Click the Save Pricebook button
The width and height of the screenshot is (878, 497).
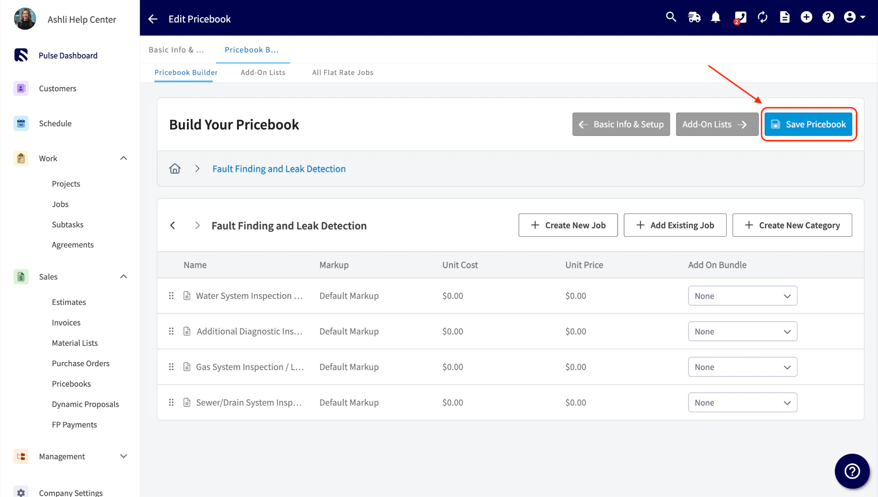pyautogui.click(x=809, y=124)
